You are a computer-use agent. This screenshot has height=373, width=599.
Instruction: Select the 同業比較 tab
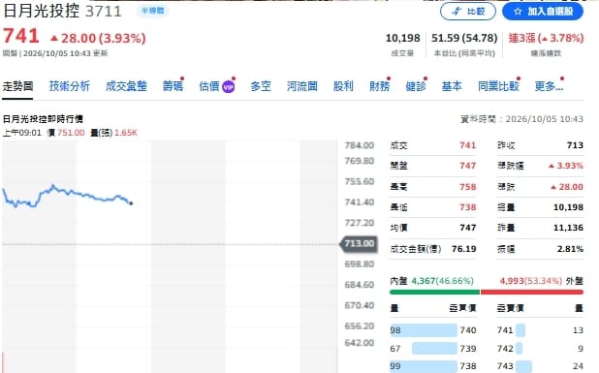pos(498,86)
